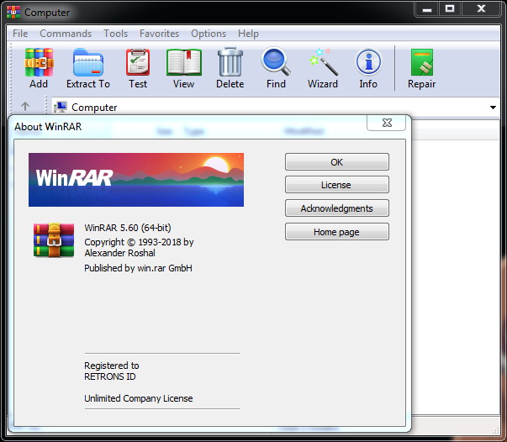Click the Find magnifier icon
This screenshot has width=507, height=442.
276,61
